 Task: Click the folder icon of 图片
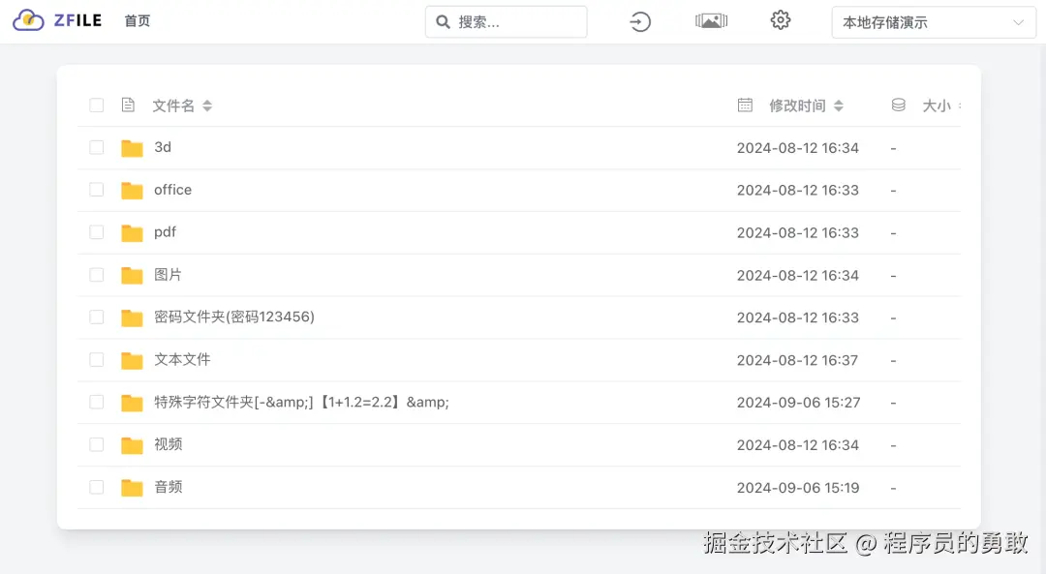131,275
